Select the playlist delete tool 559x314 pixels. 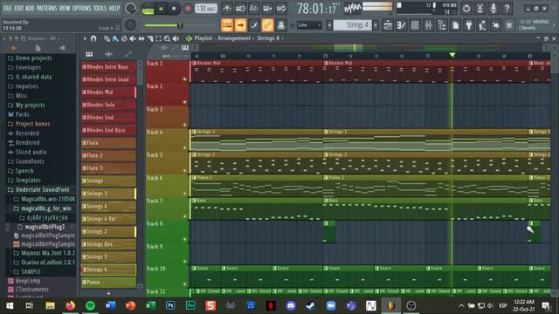pos(124,38)
